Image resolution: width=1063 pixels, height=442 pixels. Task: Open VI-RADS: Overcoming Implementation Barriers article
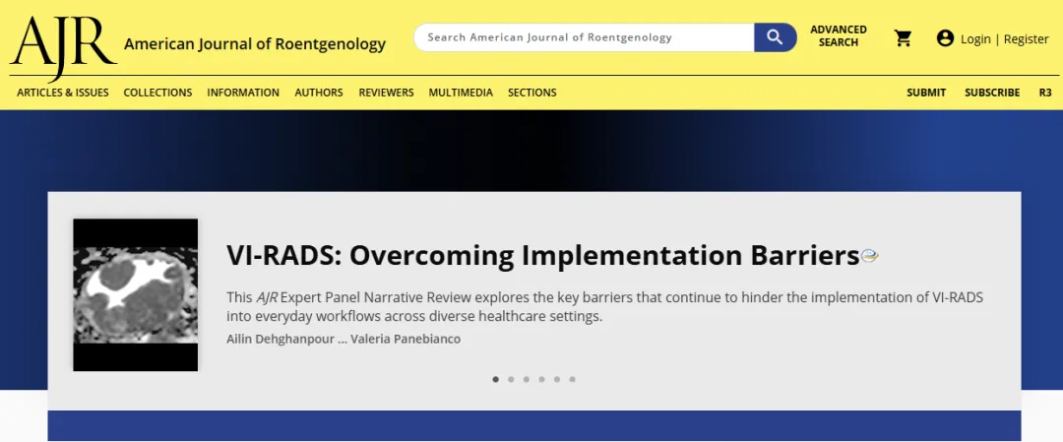coord(543,256)
